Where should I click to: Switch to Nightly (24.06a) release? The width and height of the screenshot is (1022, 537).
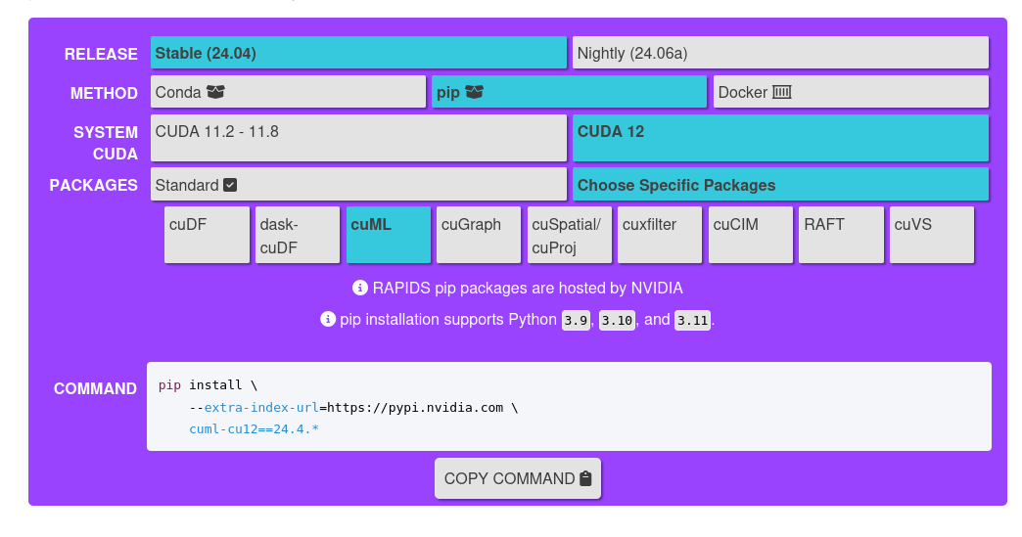pos(780,53)
